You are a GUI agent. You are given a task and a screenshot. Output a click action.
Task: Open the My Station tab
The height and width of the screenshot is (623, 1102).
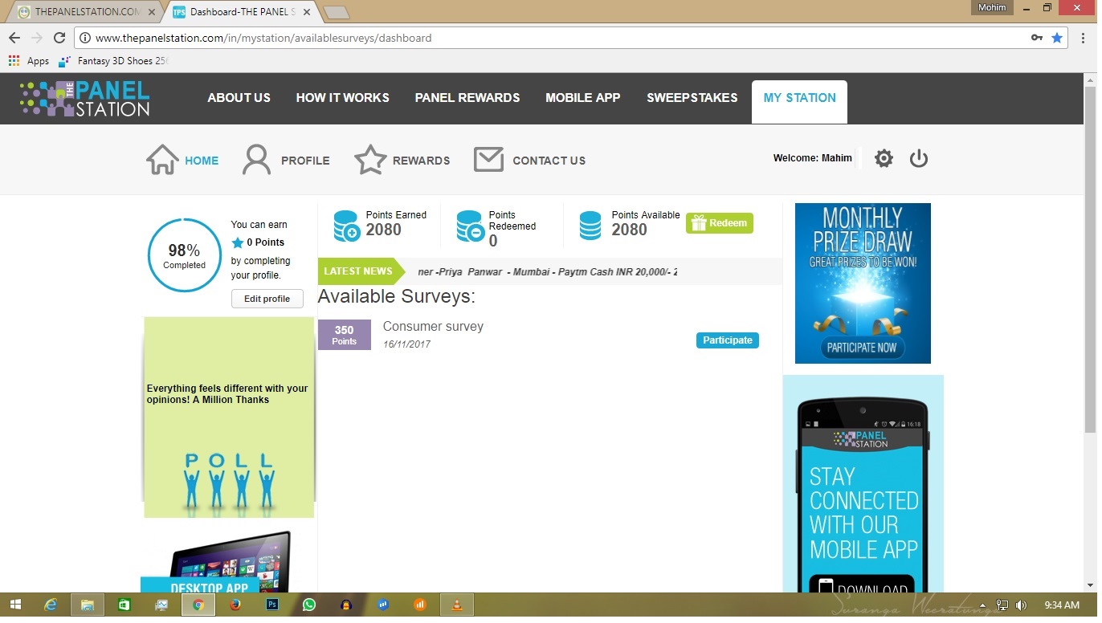point(799,98)
